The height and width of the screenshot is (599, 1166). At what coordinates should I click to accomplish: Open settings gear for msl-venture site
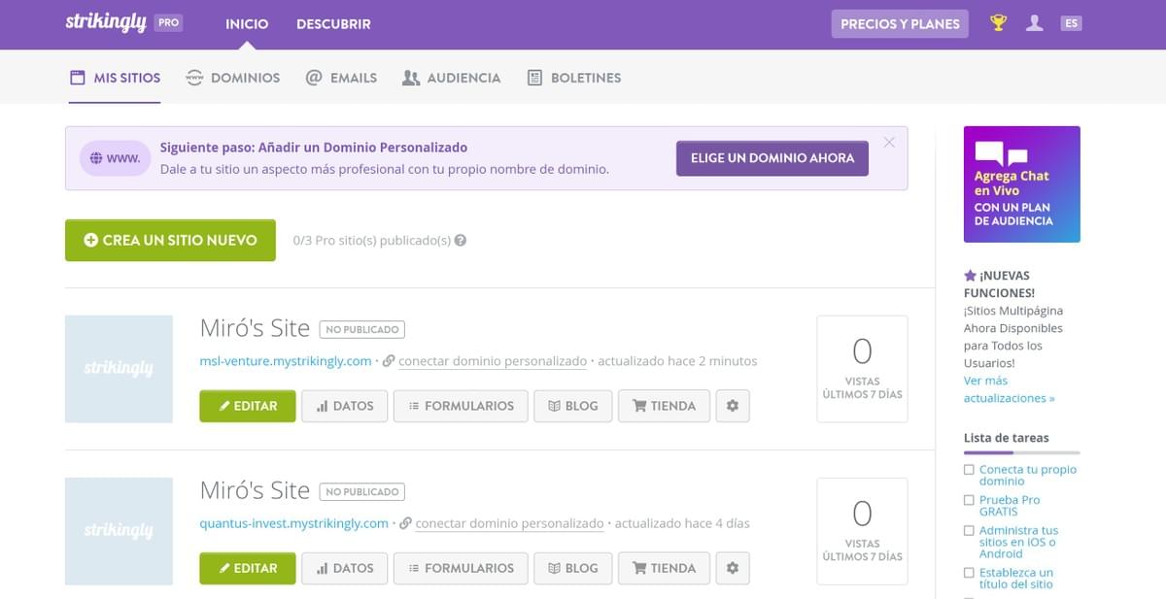(733, 406)
